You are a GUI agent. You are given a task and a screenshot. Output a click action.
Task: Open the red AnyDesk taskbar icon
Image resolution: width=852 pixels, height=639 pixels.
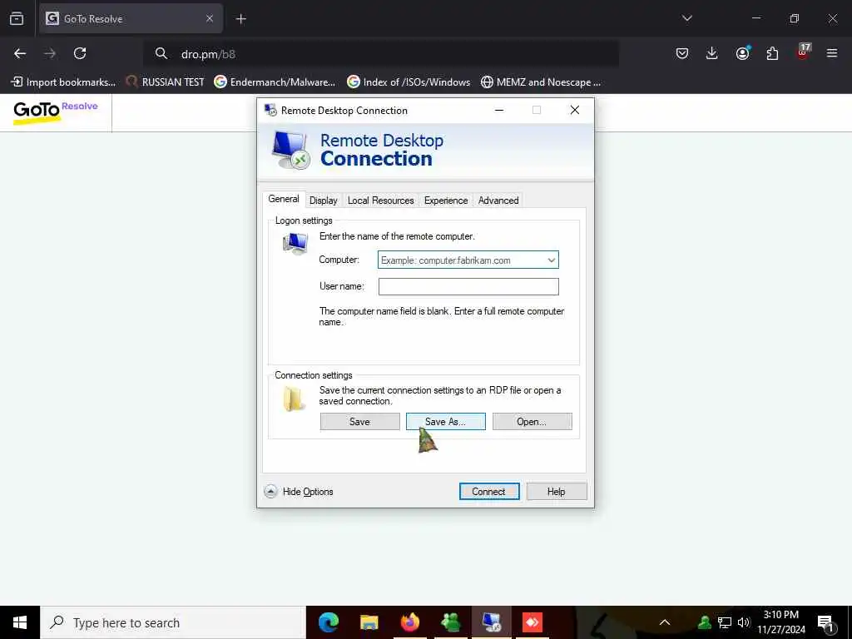532,622
